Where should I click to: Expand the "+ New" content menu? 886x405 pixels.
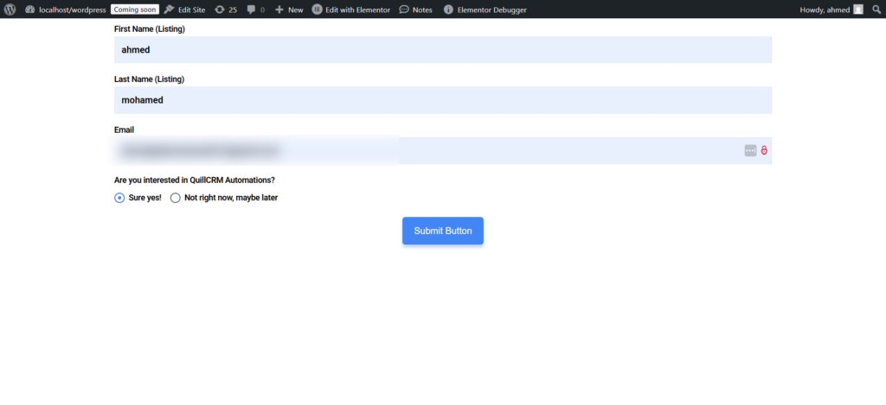(289, 9)
